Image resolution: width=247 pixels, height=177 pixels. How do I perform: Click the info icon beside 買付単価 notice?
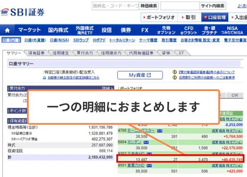[x=175, y=72]
